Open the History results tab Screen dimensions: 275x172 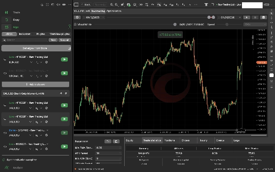203,140
